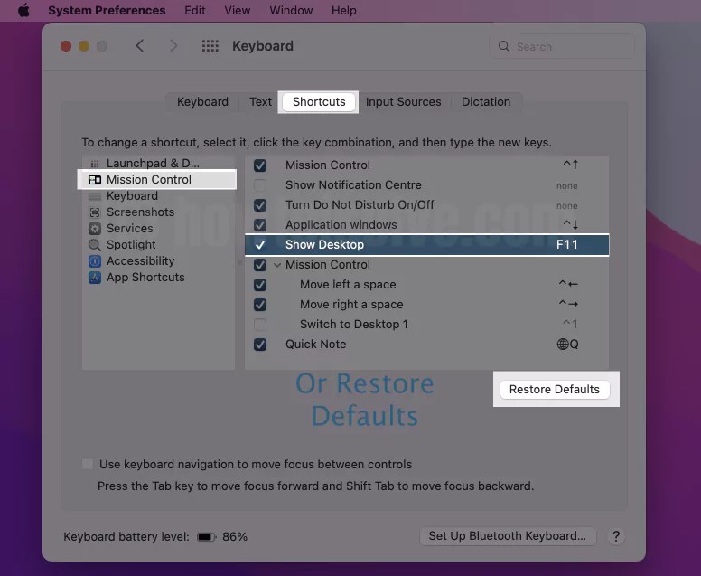Click the 'none' shortcut of Show Notification Centre
The height and width of the screenshot is (576, 701).
coord(567,185)
